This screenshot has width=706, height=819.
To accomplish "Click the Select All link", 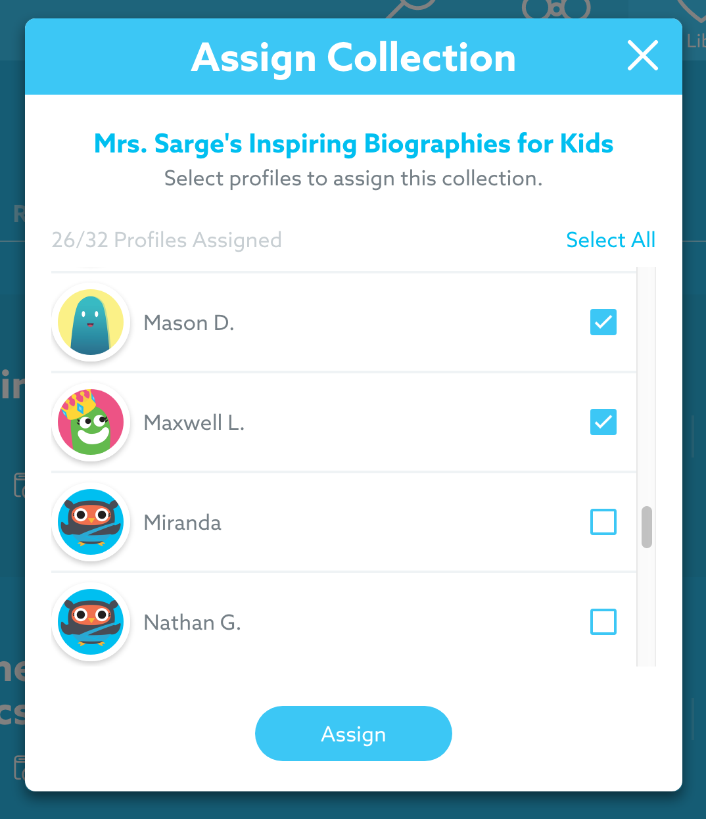I will pyautogui.click(x=610, y=240).
